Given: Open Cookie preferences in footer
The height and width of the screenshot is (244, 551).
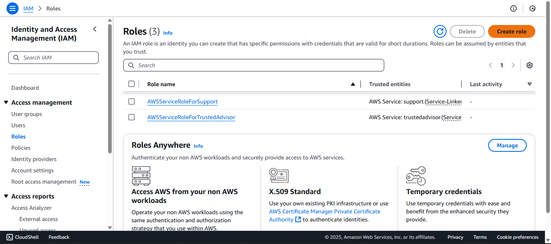Looking at the screenshot, I should point(518,237).
